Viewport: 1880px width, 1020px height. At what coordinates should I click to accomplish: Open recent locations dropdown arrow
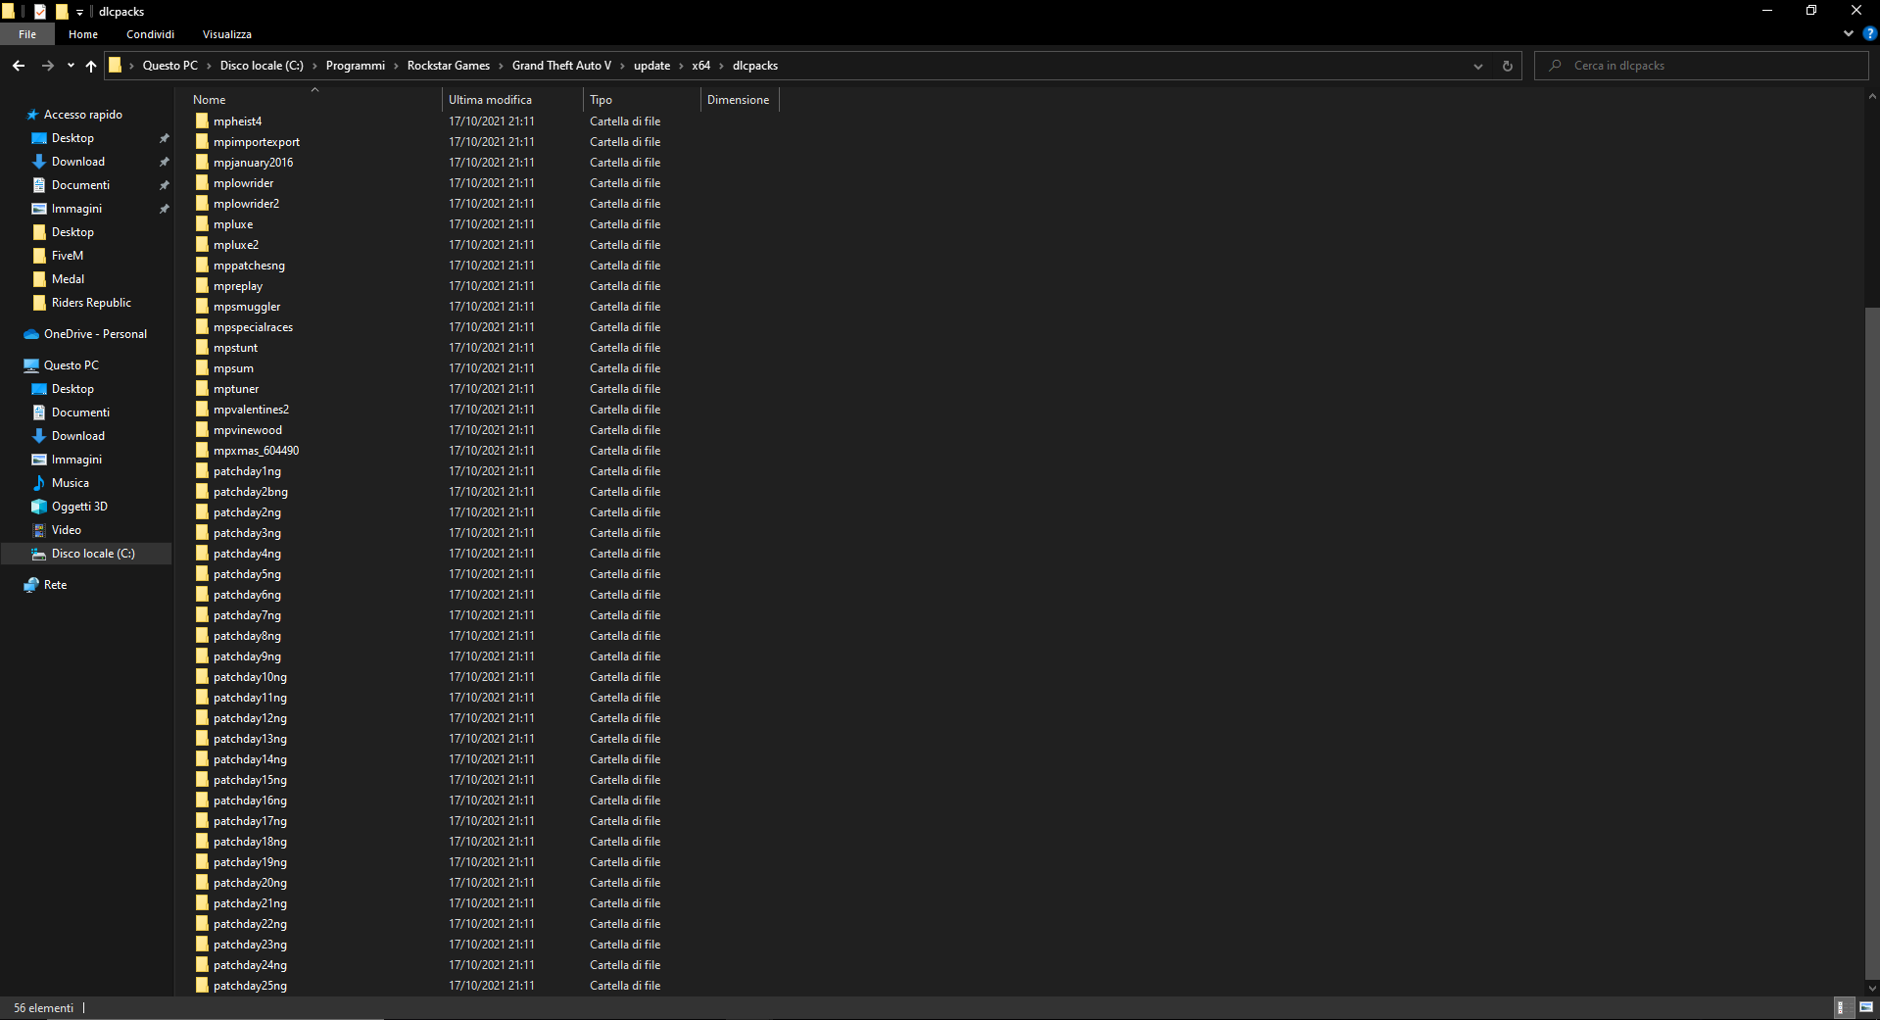point(71,66)
